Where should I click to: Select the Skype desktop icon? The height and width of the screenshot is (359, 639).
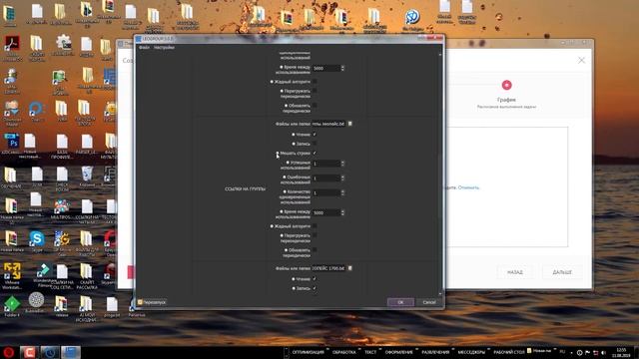pos(37,238)
